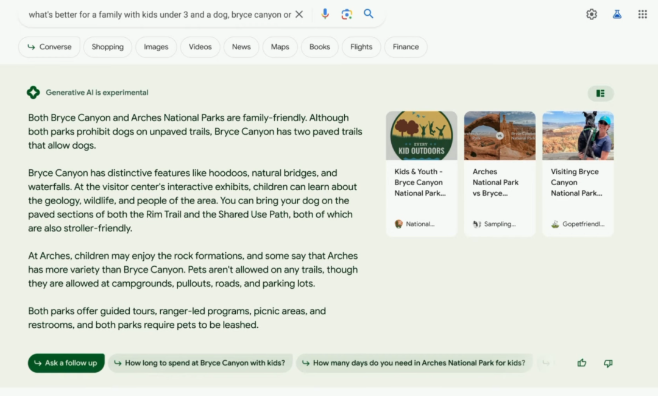Open the Visiting Bryce Canyon dog photo thumbnail
The height and width of the screenshot is (396, 658).
[x=578, y=135]
